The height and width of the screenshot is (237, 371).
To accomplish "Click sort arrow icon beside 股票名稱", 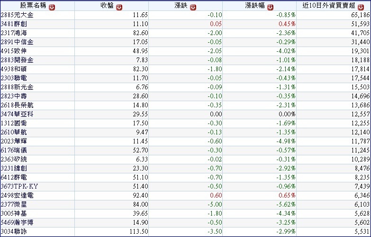I will (52, 7).
